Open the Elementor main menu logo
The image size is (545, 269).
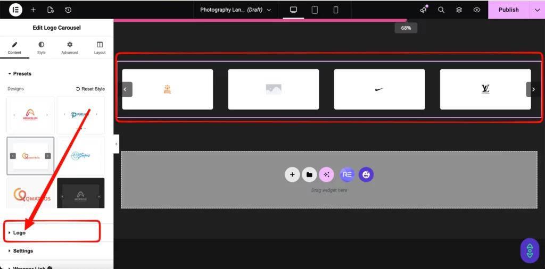click(x=15, y=10)
